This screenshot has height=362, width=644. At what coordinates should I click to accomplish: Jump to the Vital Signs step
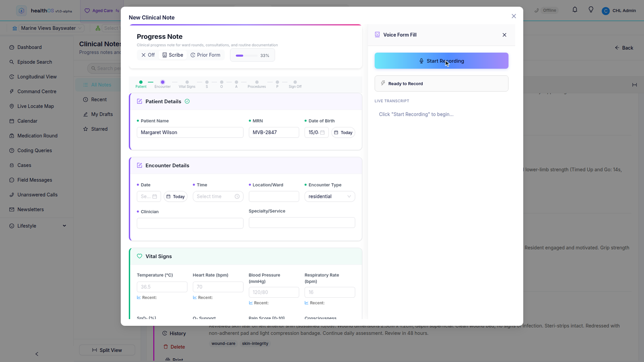click(x=187, y=84)
